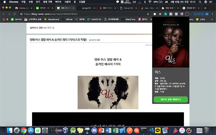
Task: Open the 고려대학교 포털 bookmark
Action: coord(33,20)
